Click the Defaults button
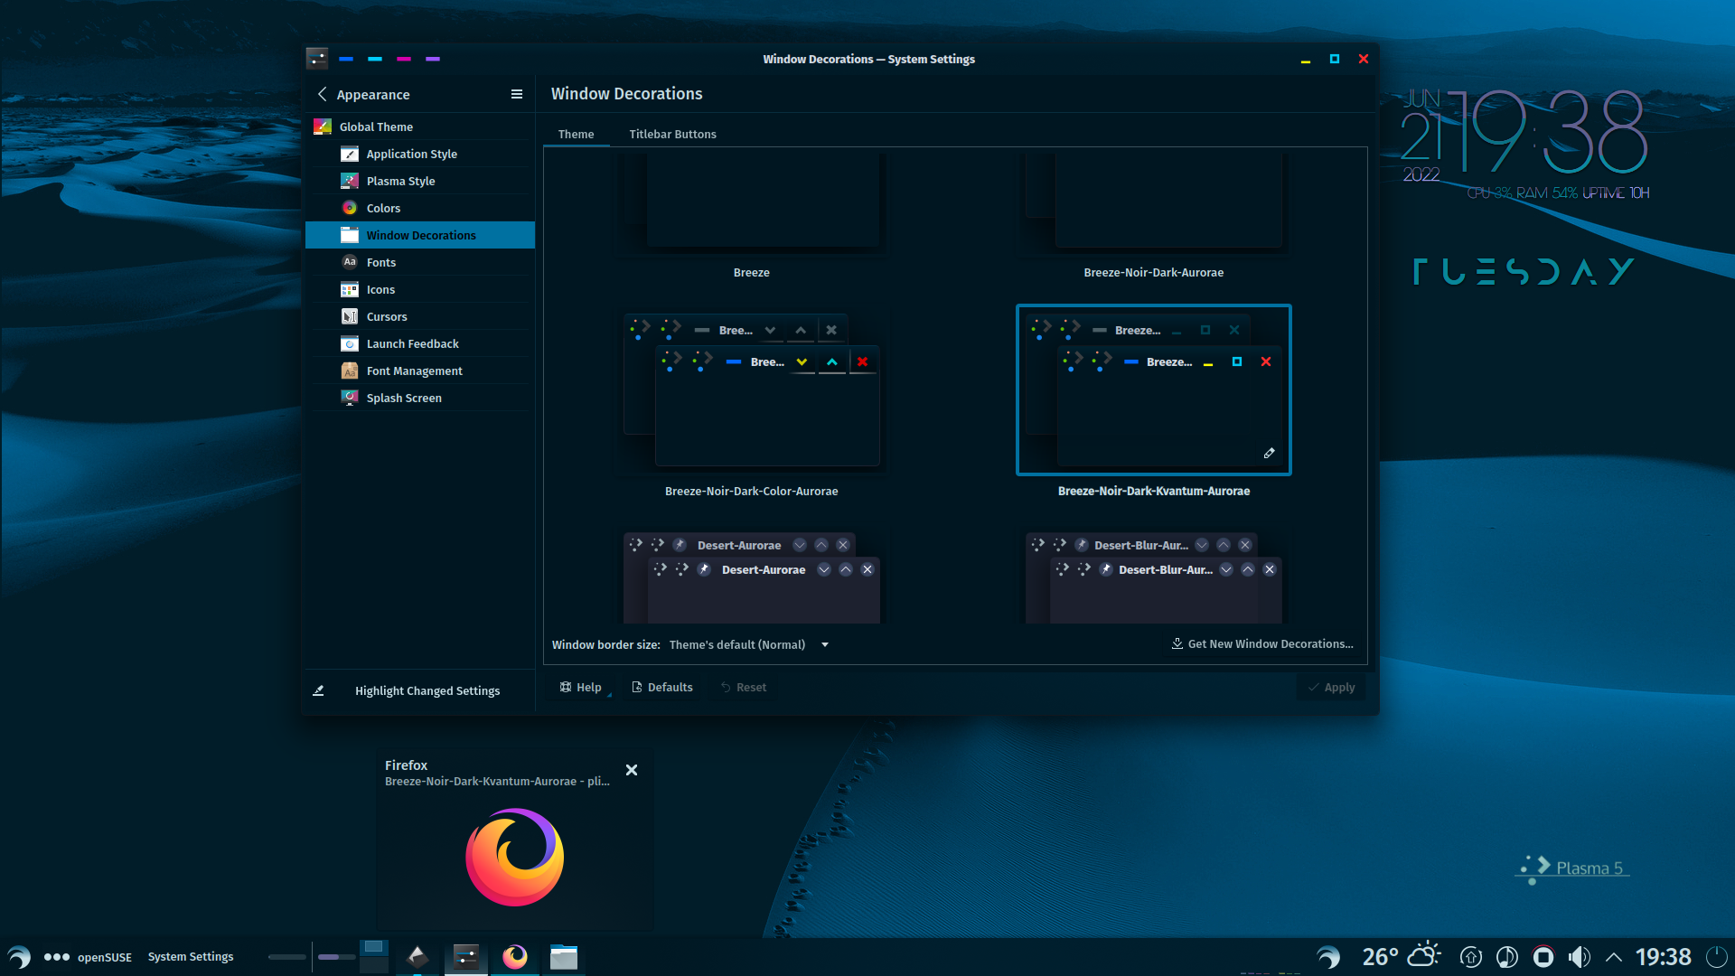 click(x=662, y=687)
